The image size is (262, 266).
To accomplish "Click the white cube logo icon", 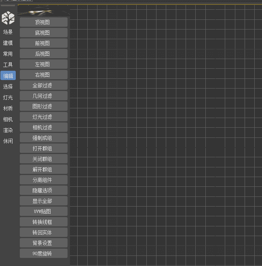I will [x=8, y=18].
